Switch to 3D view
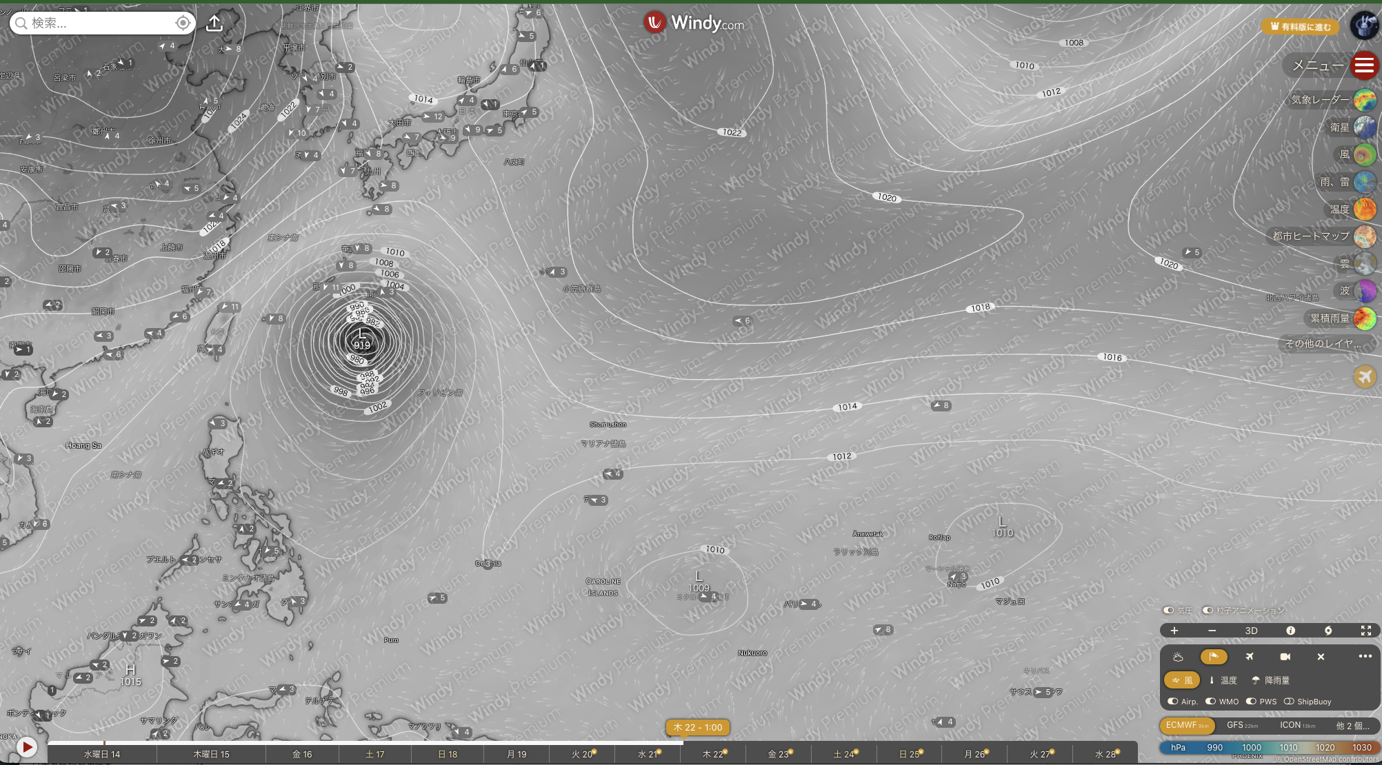1382x765 pixels. (1251, 631)
